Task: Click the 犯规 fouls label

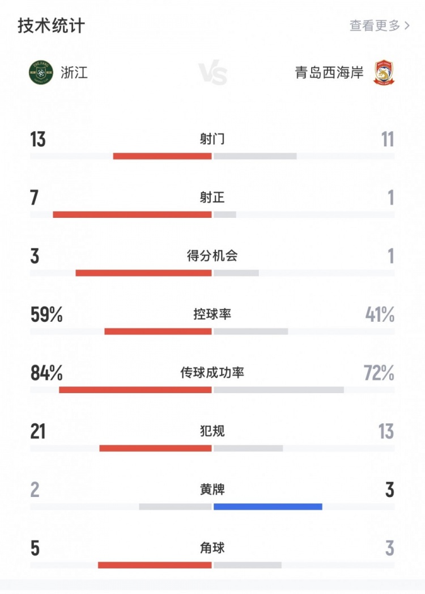Action: coord(212,431)
